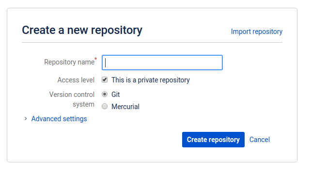Open the Import repository link

pyautogui.click(x=257, y=32)
